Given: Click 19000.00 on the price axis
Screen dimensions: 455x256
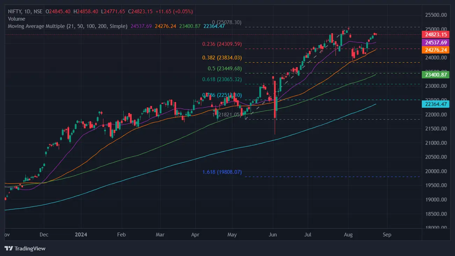Looking at the screenshot, I should pyautogui.click(x=435, y=200).
